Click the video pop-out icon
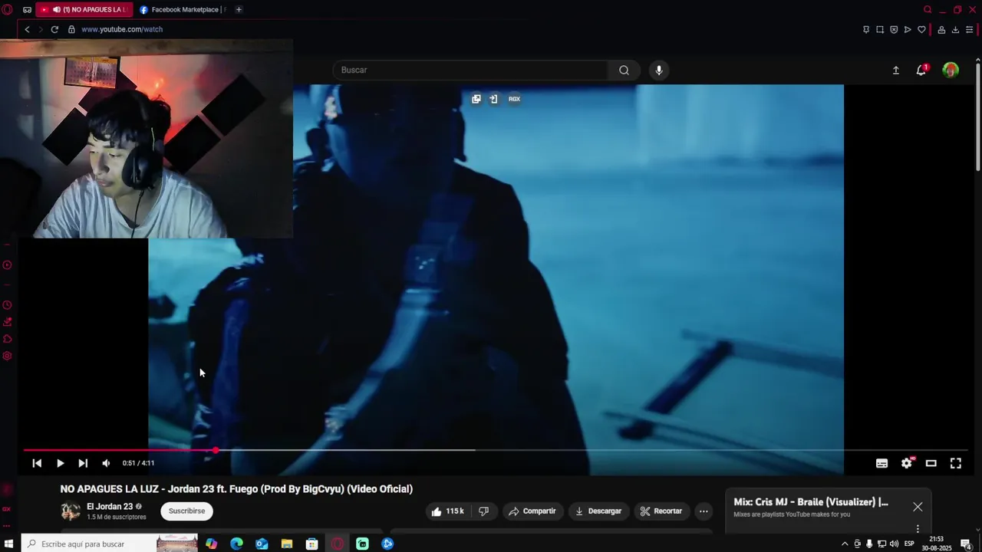982x552 pixels. point(476,99)
